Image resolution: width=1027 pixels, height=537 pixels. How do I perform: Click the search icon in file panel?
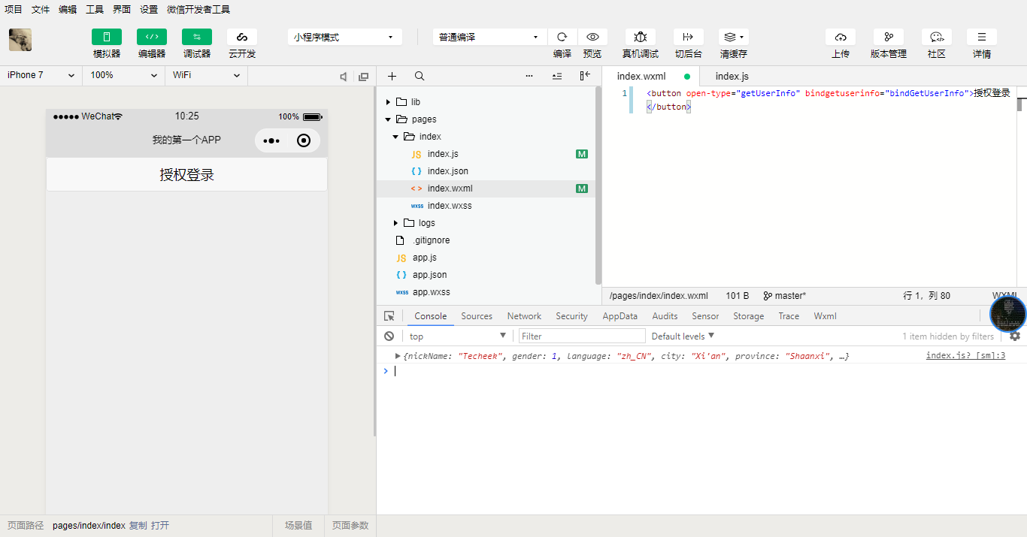click(x=420, y=76)
